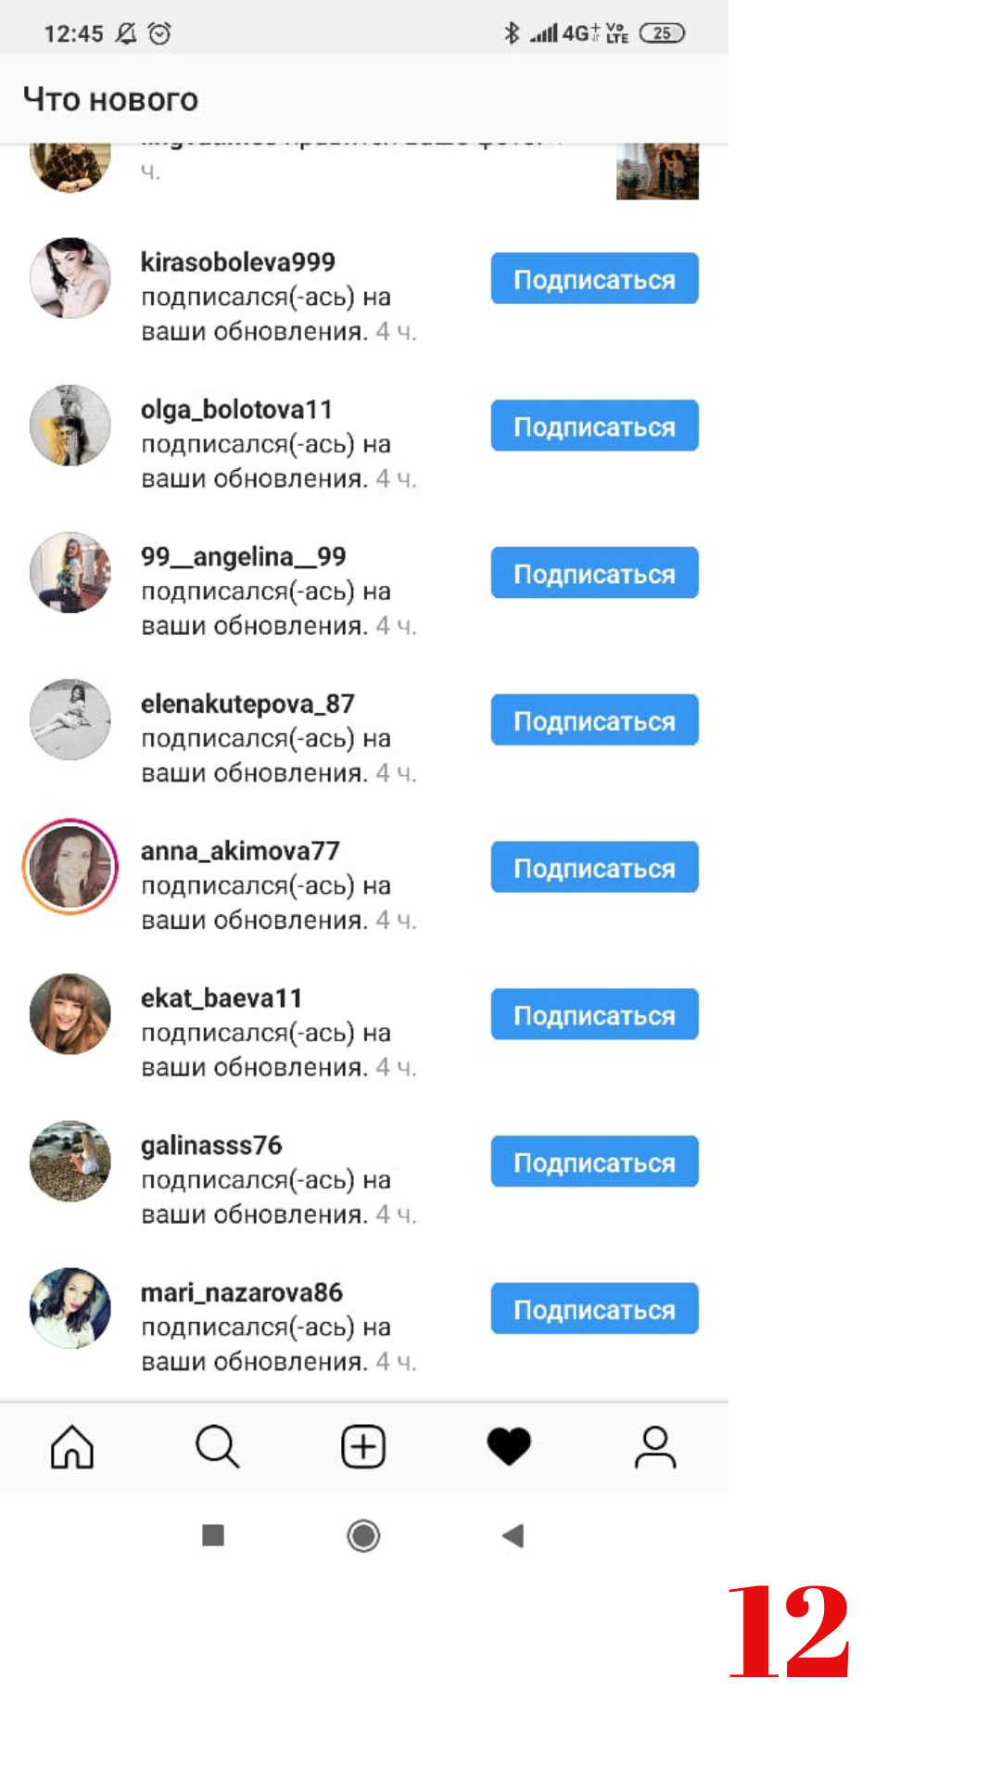The height and width of the screenshot is (1780, 1001).
Task: Open elenakutepova_87 username link
Action: click(x=247, y=704)
